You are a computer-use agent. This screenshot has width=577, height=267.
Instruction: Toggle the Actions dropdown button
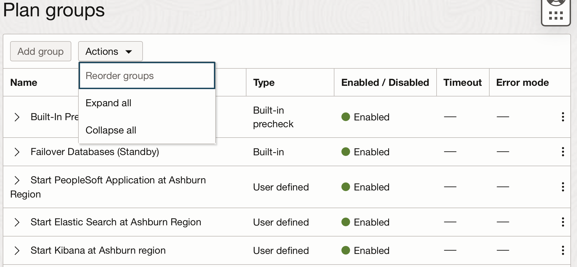(x=110, y=51)
